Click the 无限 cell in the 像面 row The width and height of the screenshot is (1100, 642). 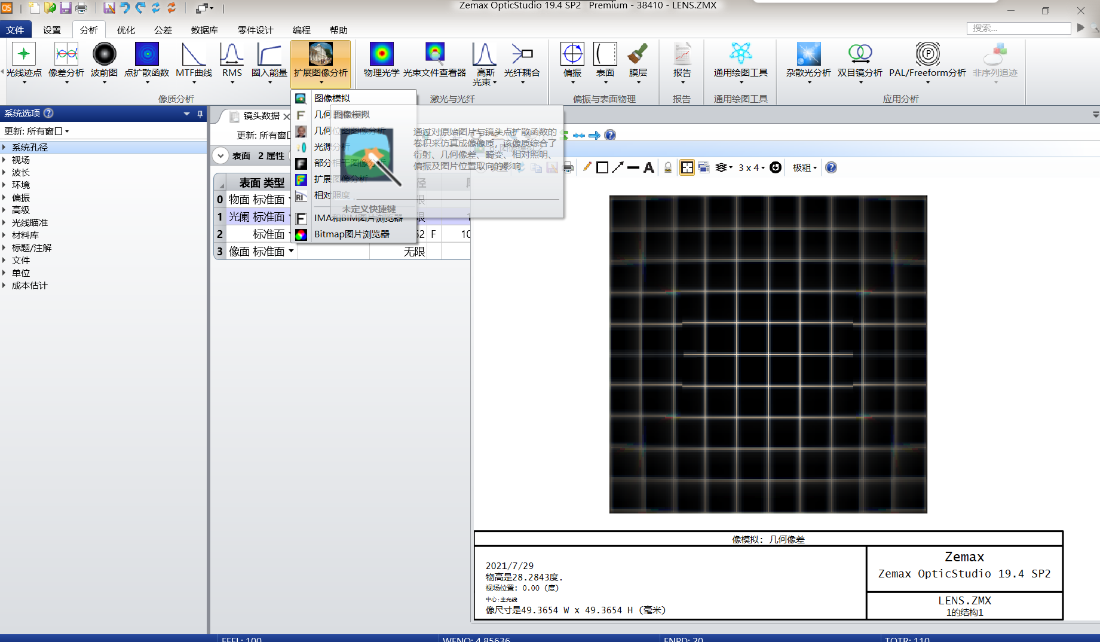(x=398, y=252)
